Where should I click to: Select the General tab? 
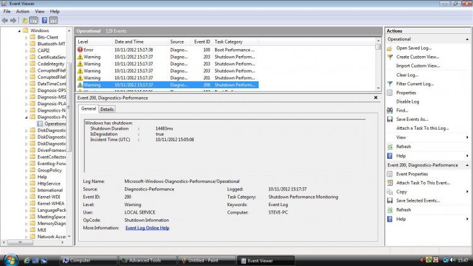coord(88,108)
